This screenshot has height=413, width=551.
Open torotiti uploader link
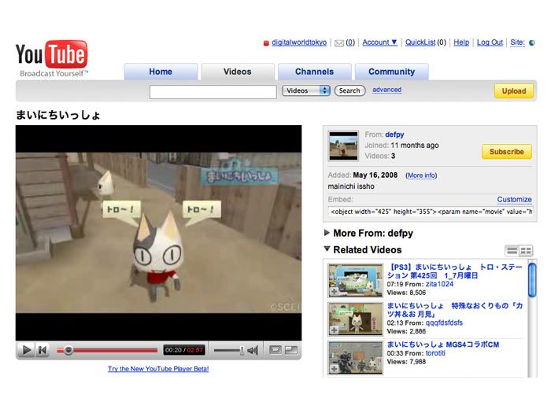(435, 353)
